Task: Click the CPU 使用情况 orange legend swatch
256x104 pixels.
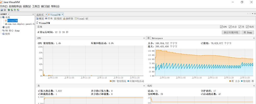Action: pyautogui.click(x=111, y=81)
